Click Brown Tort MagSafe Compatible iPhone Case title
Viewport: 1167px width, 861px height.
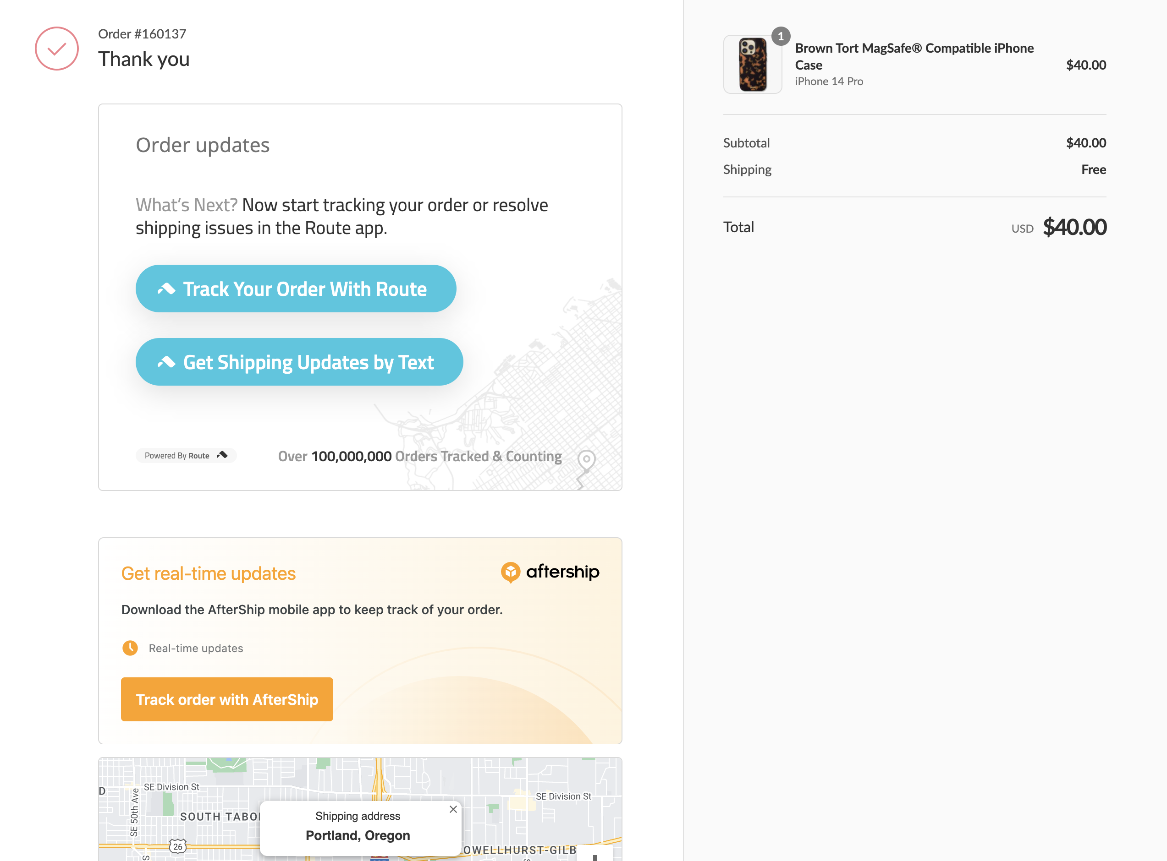click(x=914, y=56)
